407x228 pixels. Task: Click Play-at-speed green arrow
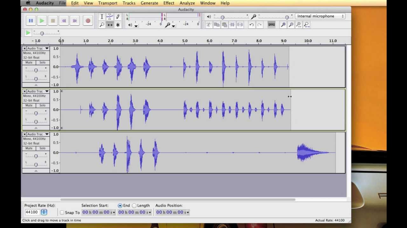point(28,33)
